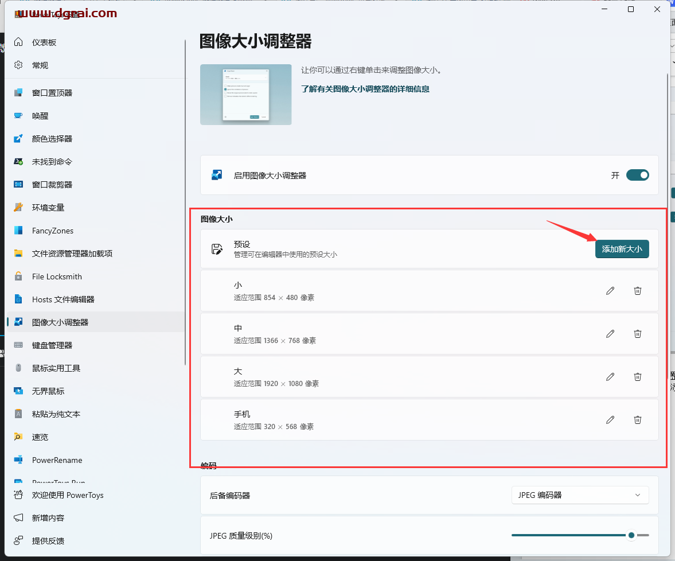Screen dimensions: 675x561
Task: Edit the 小 preset with pencil icon
Action: point(610,291)
